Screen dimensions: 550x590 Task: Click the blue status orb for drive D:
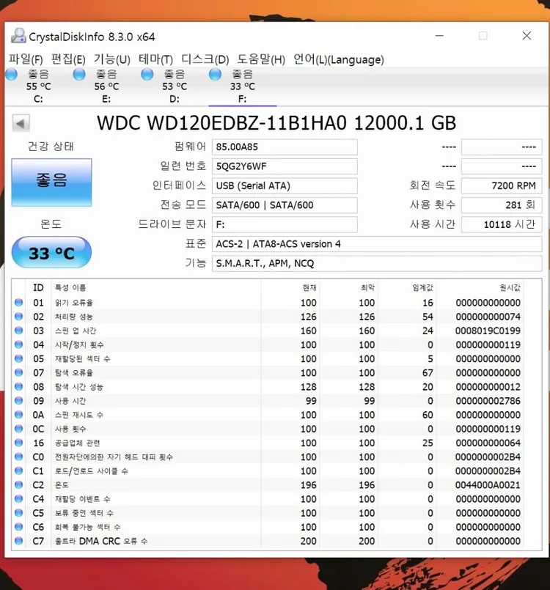point(147,75)
